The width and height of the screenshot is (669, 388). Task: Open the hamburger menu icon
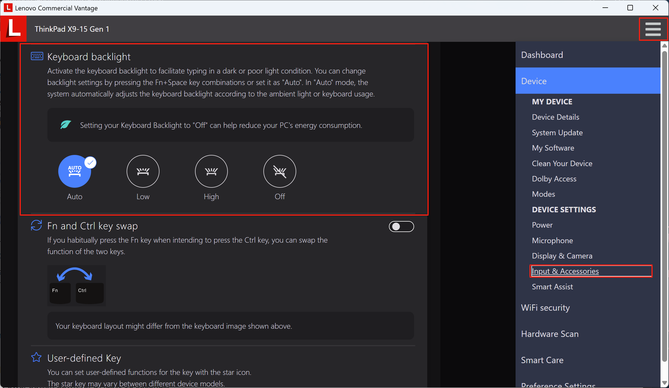653,29
